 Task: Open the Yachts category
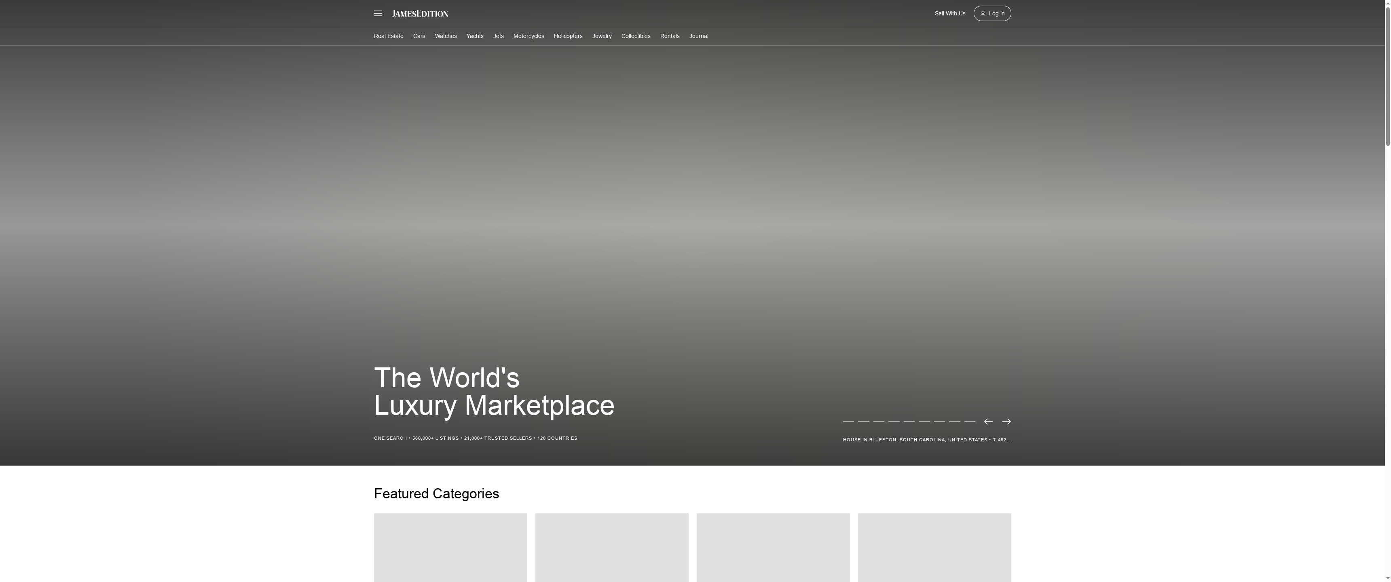[x=475, y=36]
